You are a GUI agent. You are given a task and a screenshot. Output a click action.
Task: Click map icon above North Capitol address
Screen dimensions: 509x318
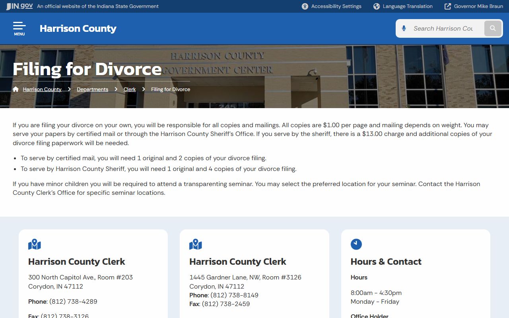click(35, 244)
